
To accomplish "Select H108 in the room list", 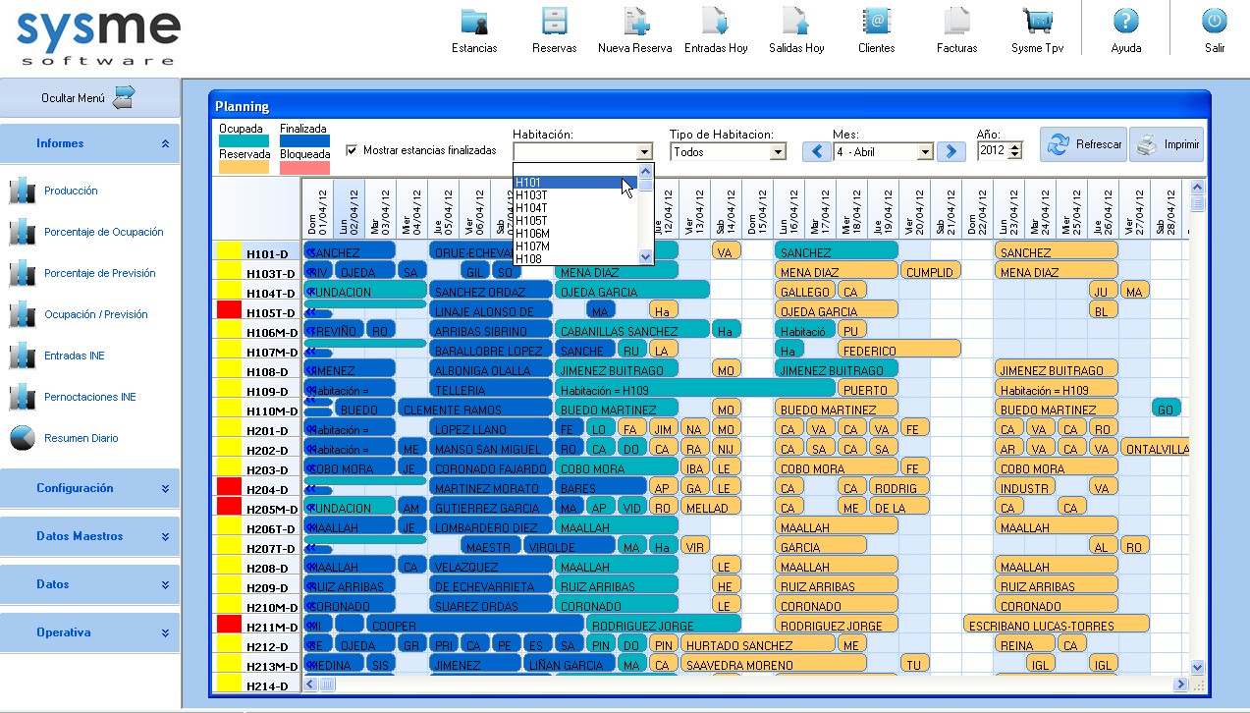I will click(x=575, y=259).
